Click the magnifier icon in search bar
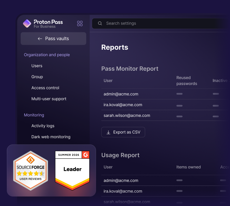The image size is (230, 206). [100, 23]
